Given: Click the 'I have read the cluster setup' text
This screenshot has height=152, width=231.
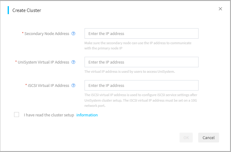Looking at the screenshot, I should coord(49,115).
